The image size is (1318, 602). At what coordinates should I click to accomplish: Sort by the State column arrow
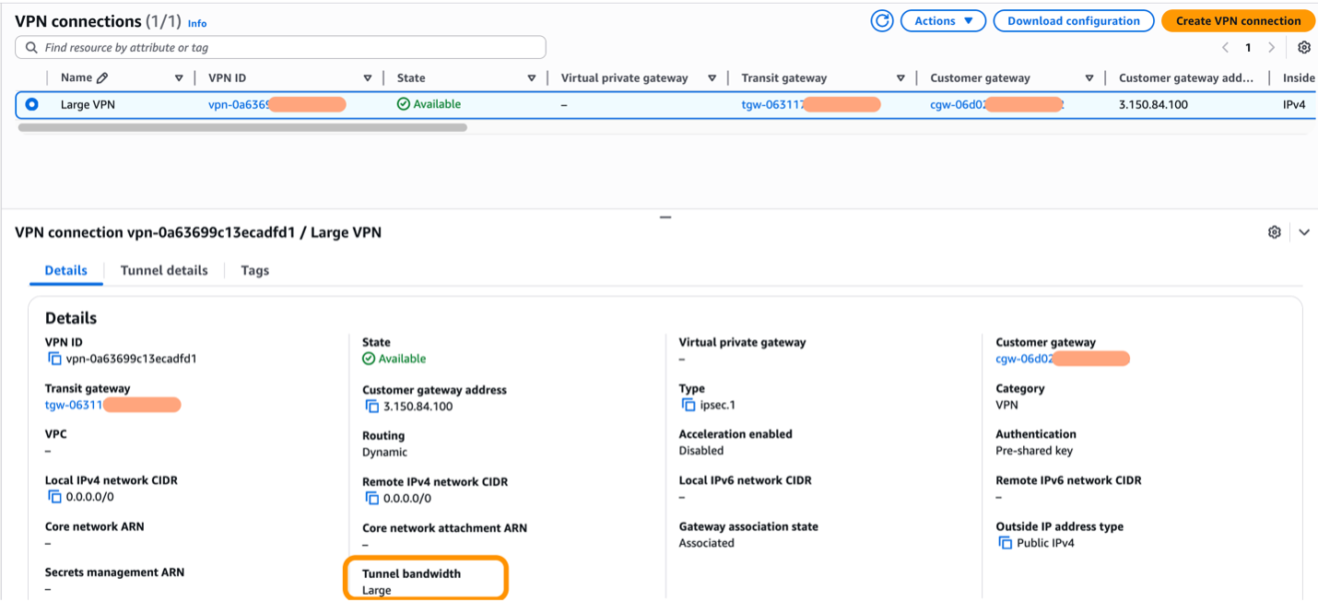(532, 78)
